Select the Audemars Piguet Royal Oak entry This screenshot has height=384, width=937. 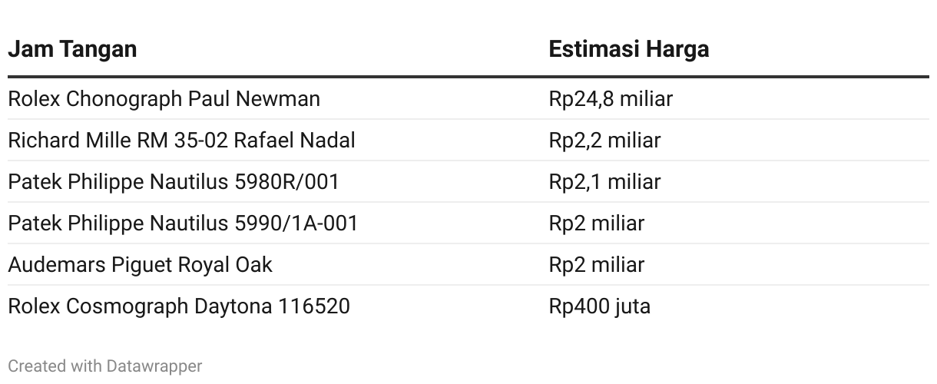140,265
